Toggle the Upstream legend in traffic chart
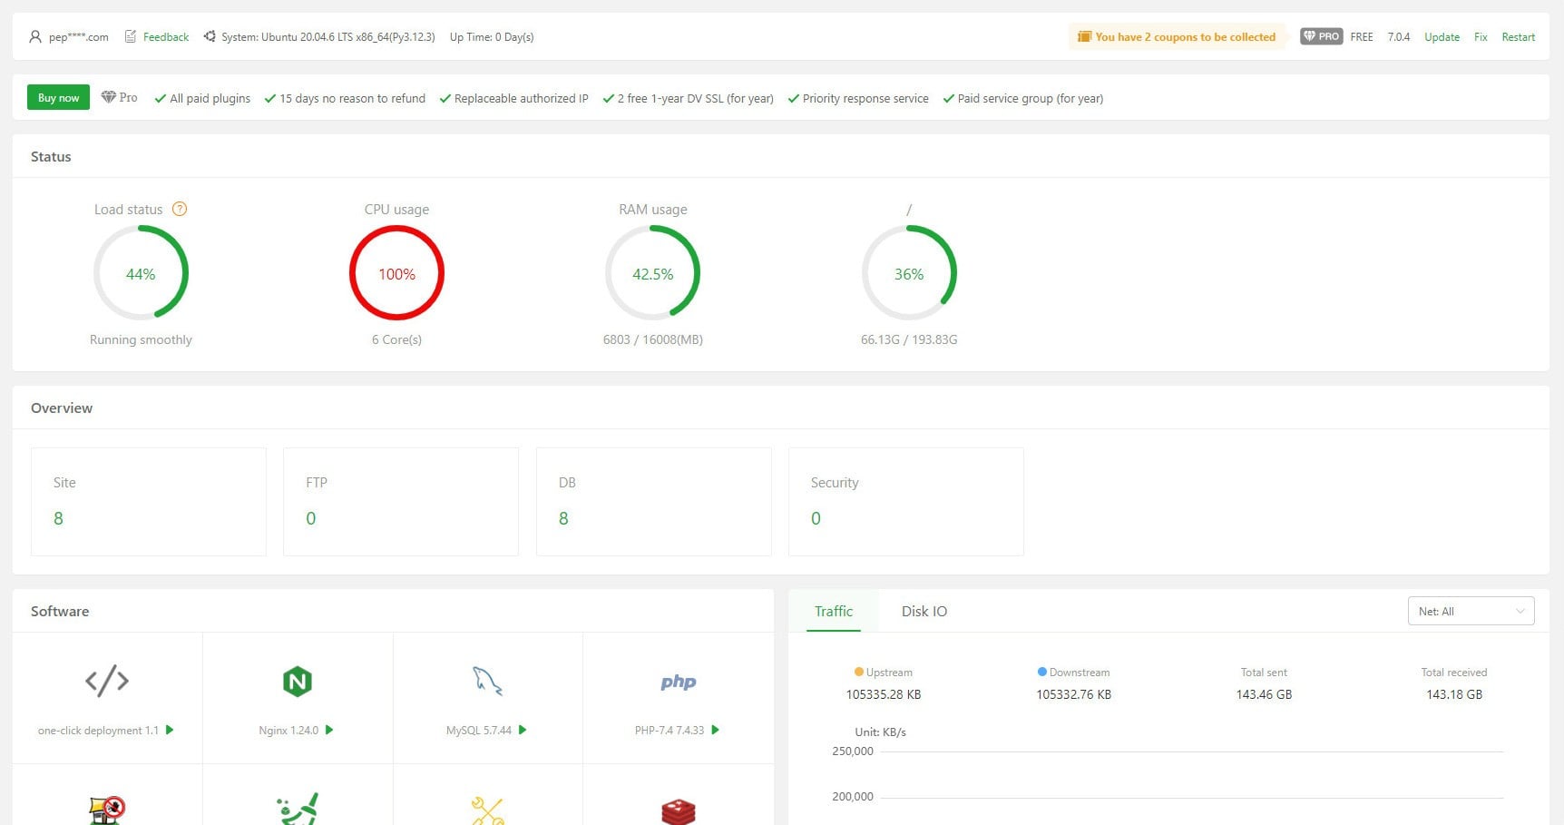Screen dimensions: 1564x825 coord(883,673)
